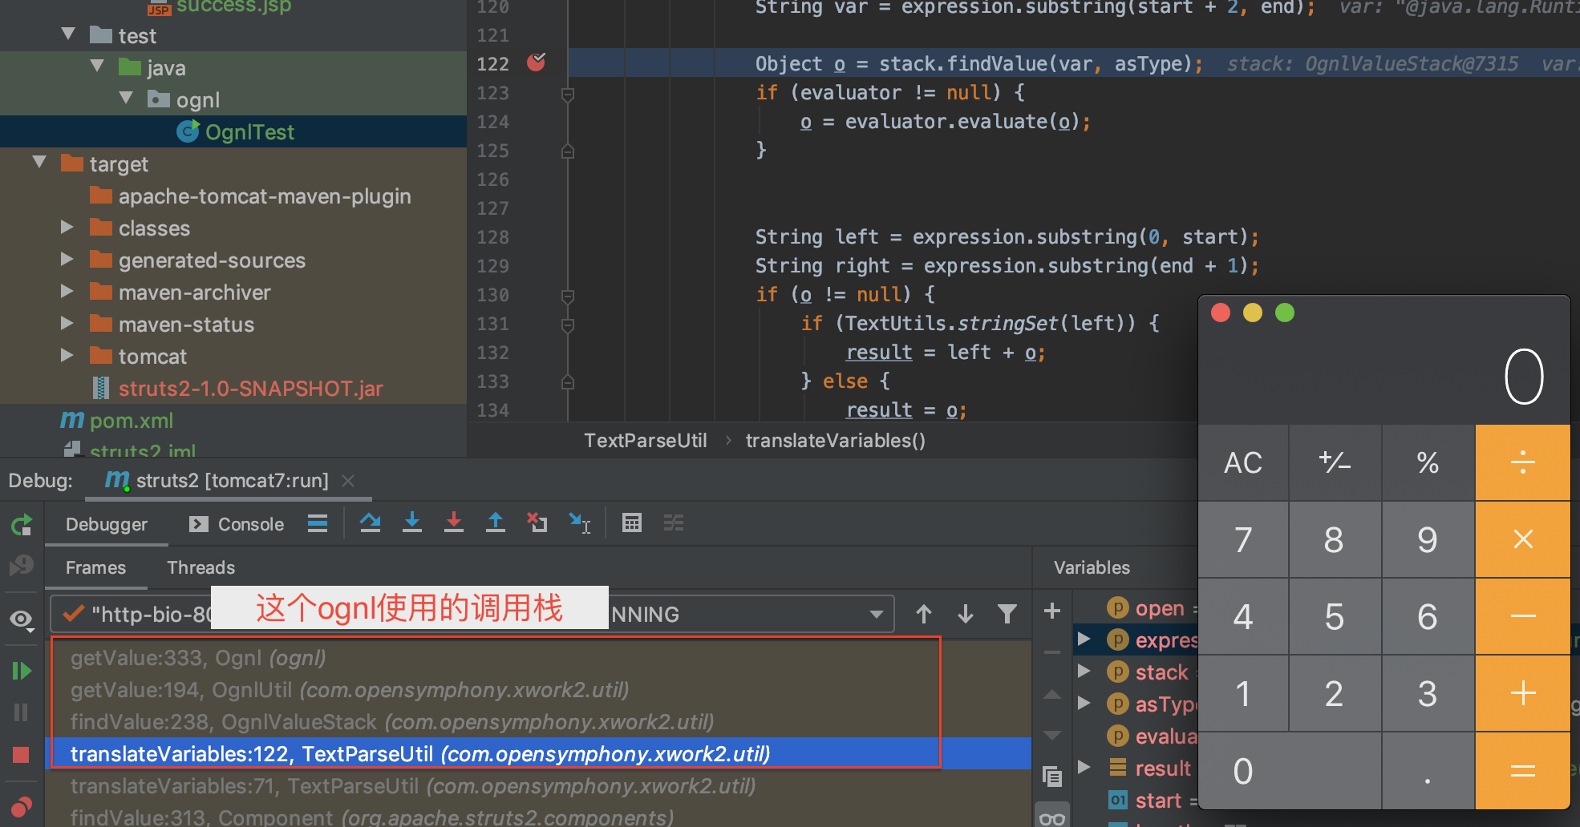Collapse the java folder in tree
The width and height of the screenshot is (1580, 827).
point(98,67)
